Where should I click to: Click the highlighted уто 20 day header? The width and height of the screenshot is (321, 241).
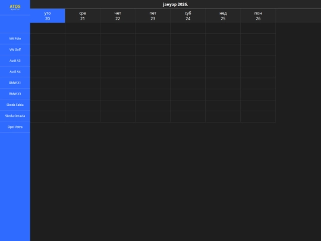coord(48,16)
